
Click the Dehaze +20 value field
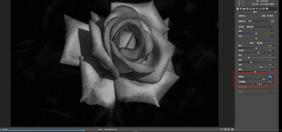pos(271,82)
